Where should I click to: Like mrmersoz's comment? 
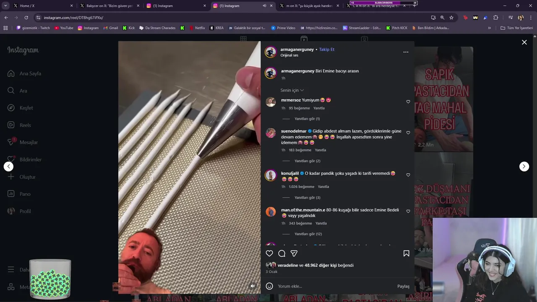[408, 102]
